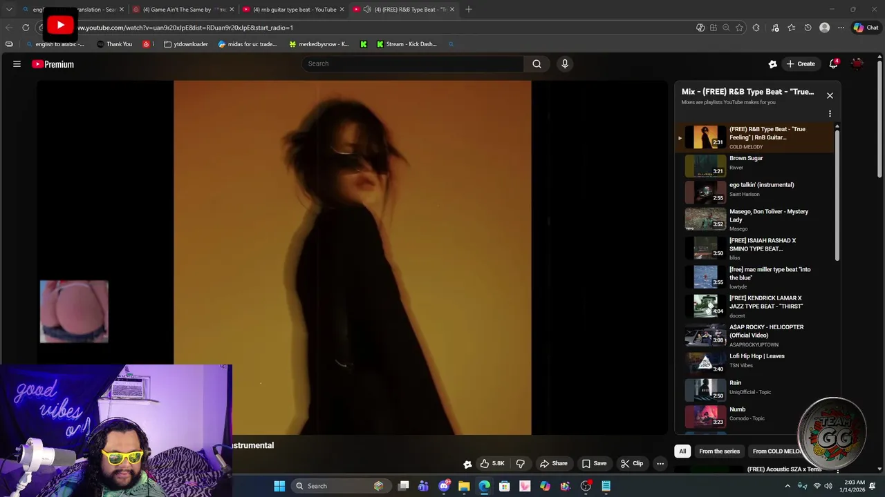
Task: Open Microsoft Edge from the taskbar
Action: pos(484,486)
